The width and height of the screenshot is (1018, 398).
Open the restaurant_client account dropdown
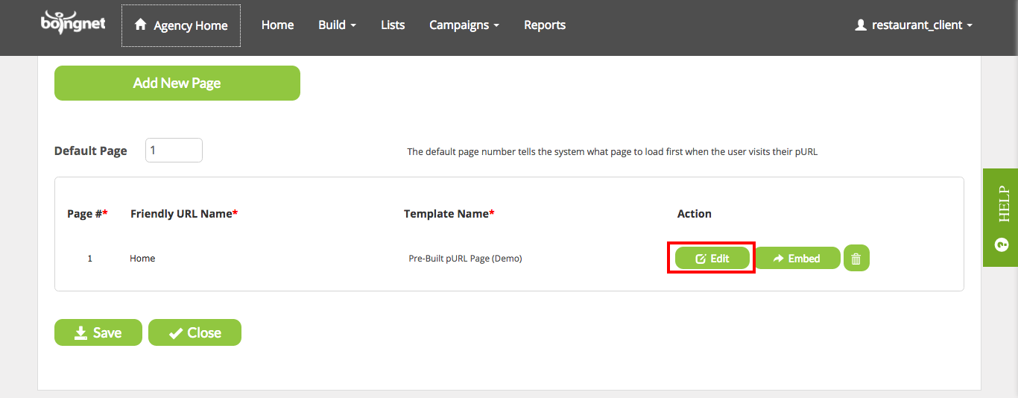coord(914,25)
